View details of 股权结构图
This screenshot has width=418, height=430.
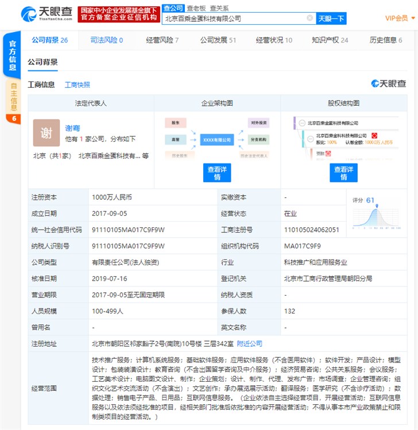click(343, 173)
